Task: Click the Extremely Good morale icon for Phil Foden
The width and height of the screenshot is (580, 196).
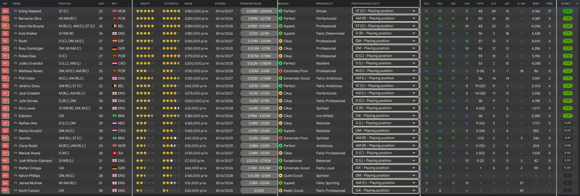Action: click(280, 78)
